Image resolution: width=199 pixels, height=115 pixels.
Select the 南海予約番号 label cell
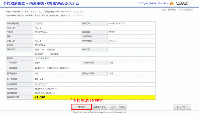click(20, 24)
